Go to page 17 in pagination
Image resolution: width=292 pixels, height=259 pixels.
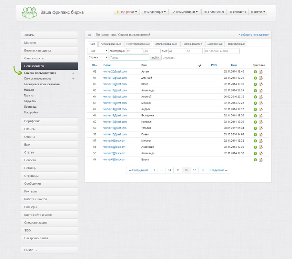194,170
